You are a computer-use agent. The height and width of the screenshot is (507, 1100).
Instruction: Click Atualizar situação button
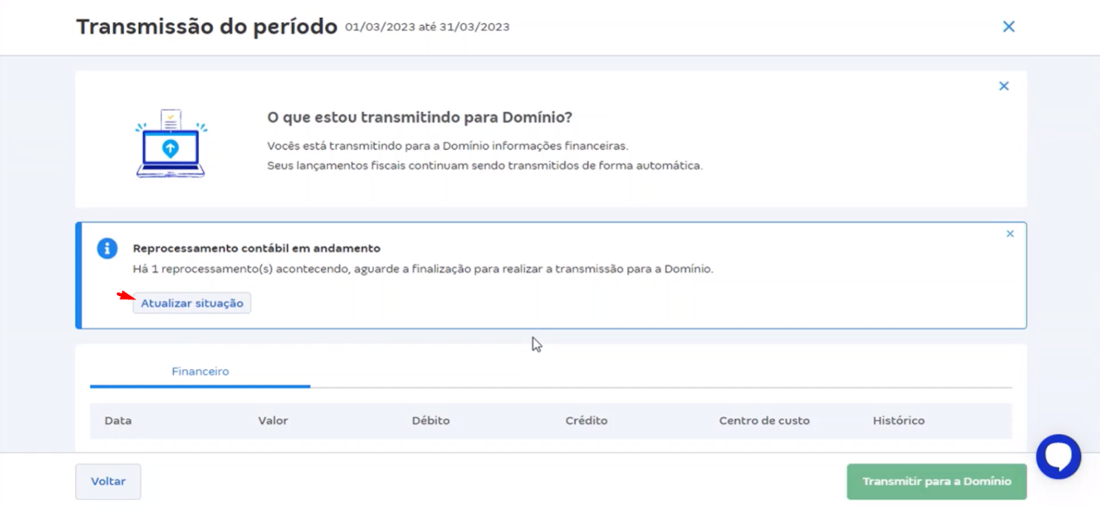[x=192, y=303]
